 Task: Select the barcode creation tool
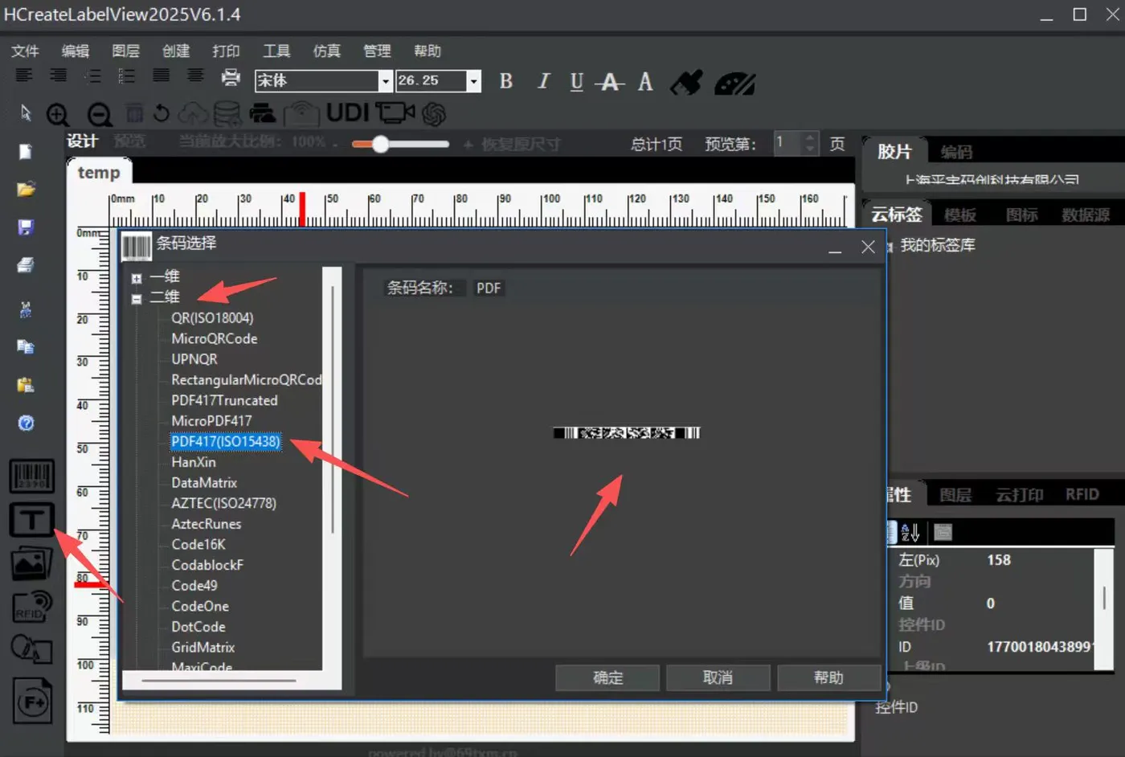click(x=32, y=476)
